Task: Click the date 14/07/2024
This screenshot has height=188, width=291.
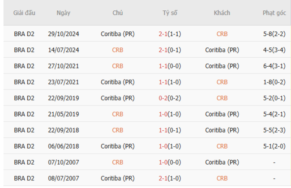Action: tap(63, 50)
